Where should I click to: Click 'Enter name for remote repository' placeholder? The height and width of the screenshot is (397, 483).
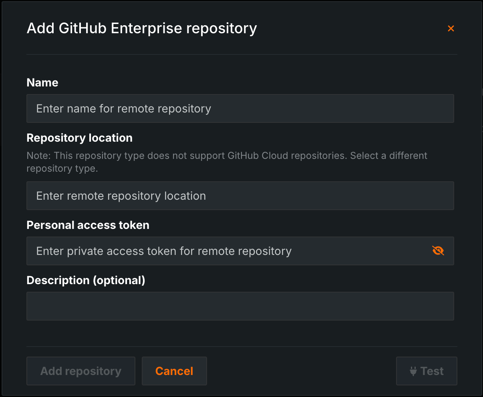[123, 108]
